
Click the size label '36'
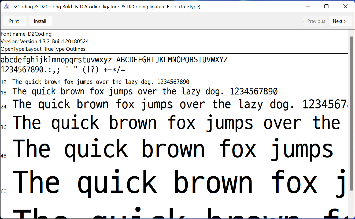(x=3, y=127)
